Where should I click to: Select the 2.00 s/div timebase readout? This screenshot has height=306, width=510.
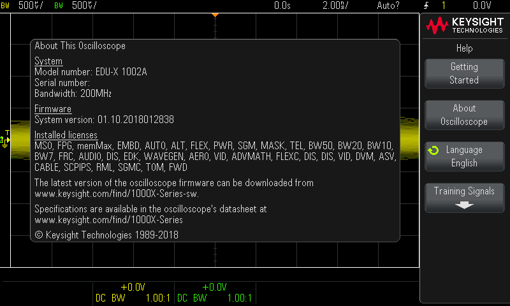[x=335, y=6]
